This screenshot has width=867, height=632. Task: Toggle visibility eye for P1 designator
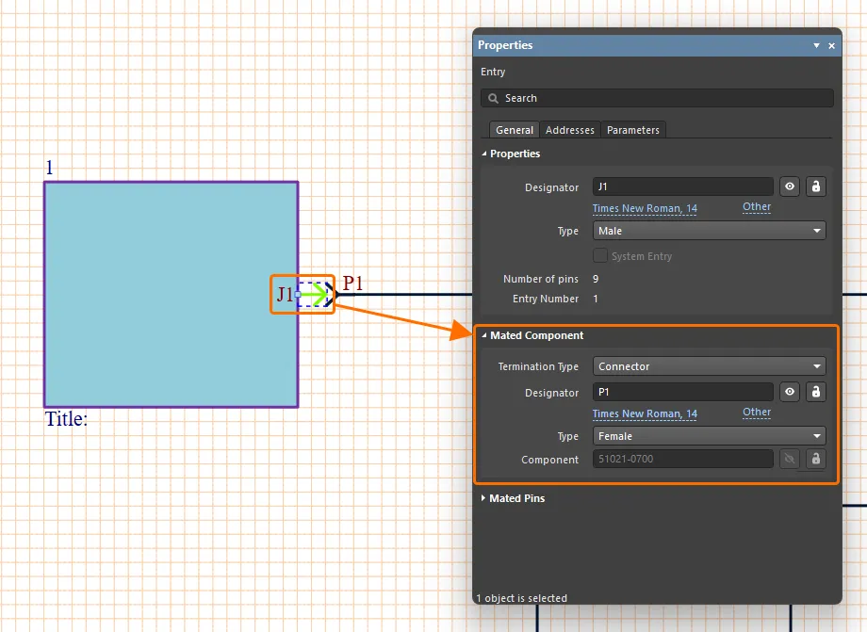click(x=790, y=392)
